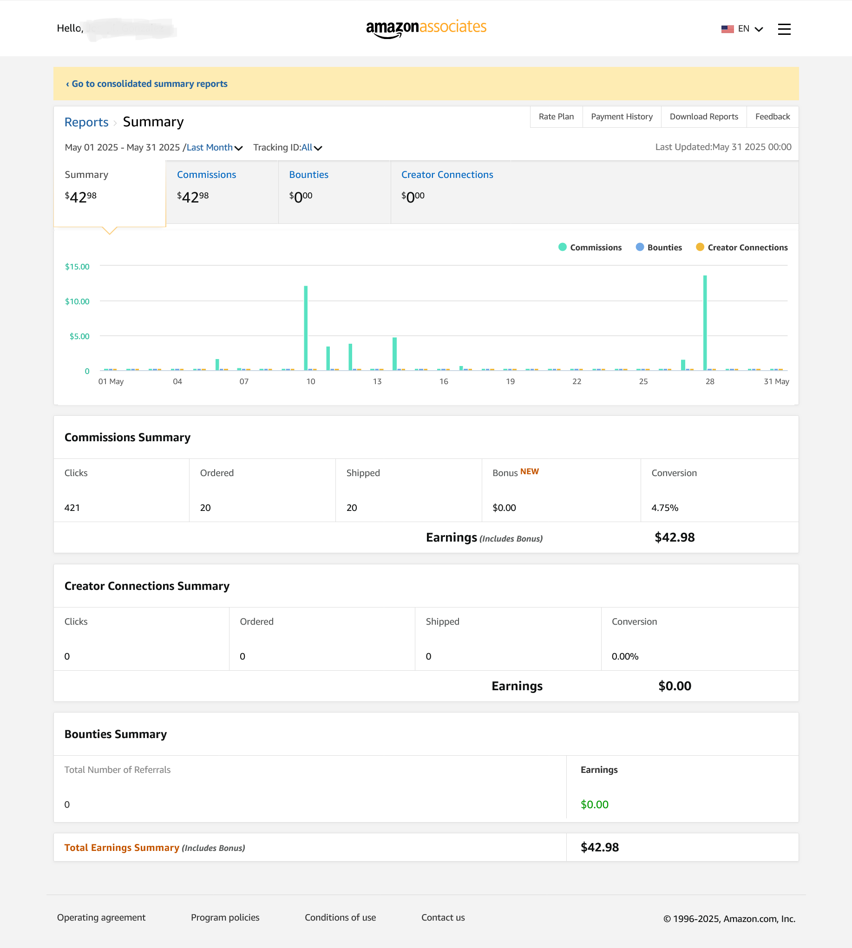Open the hamburger menu icon

click(x=784, y=29)
